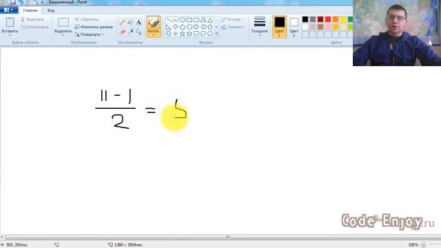This screenshot has width=441, height=248.
Task: Activate Цвет 1 foreground color box
Action: point(280,27)
